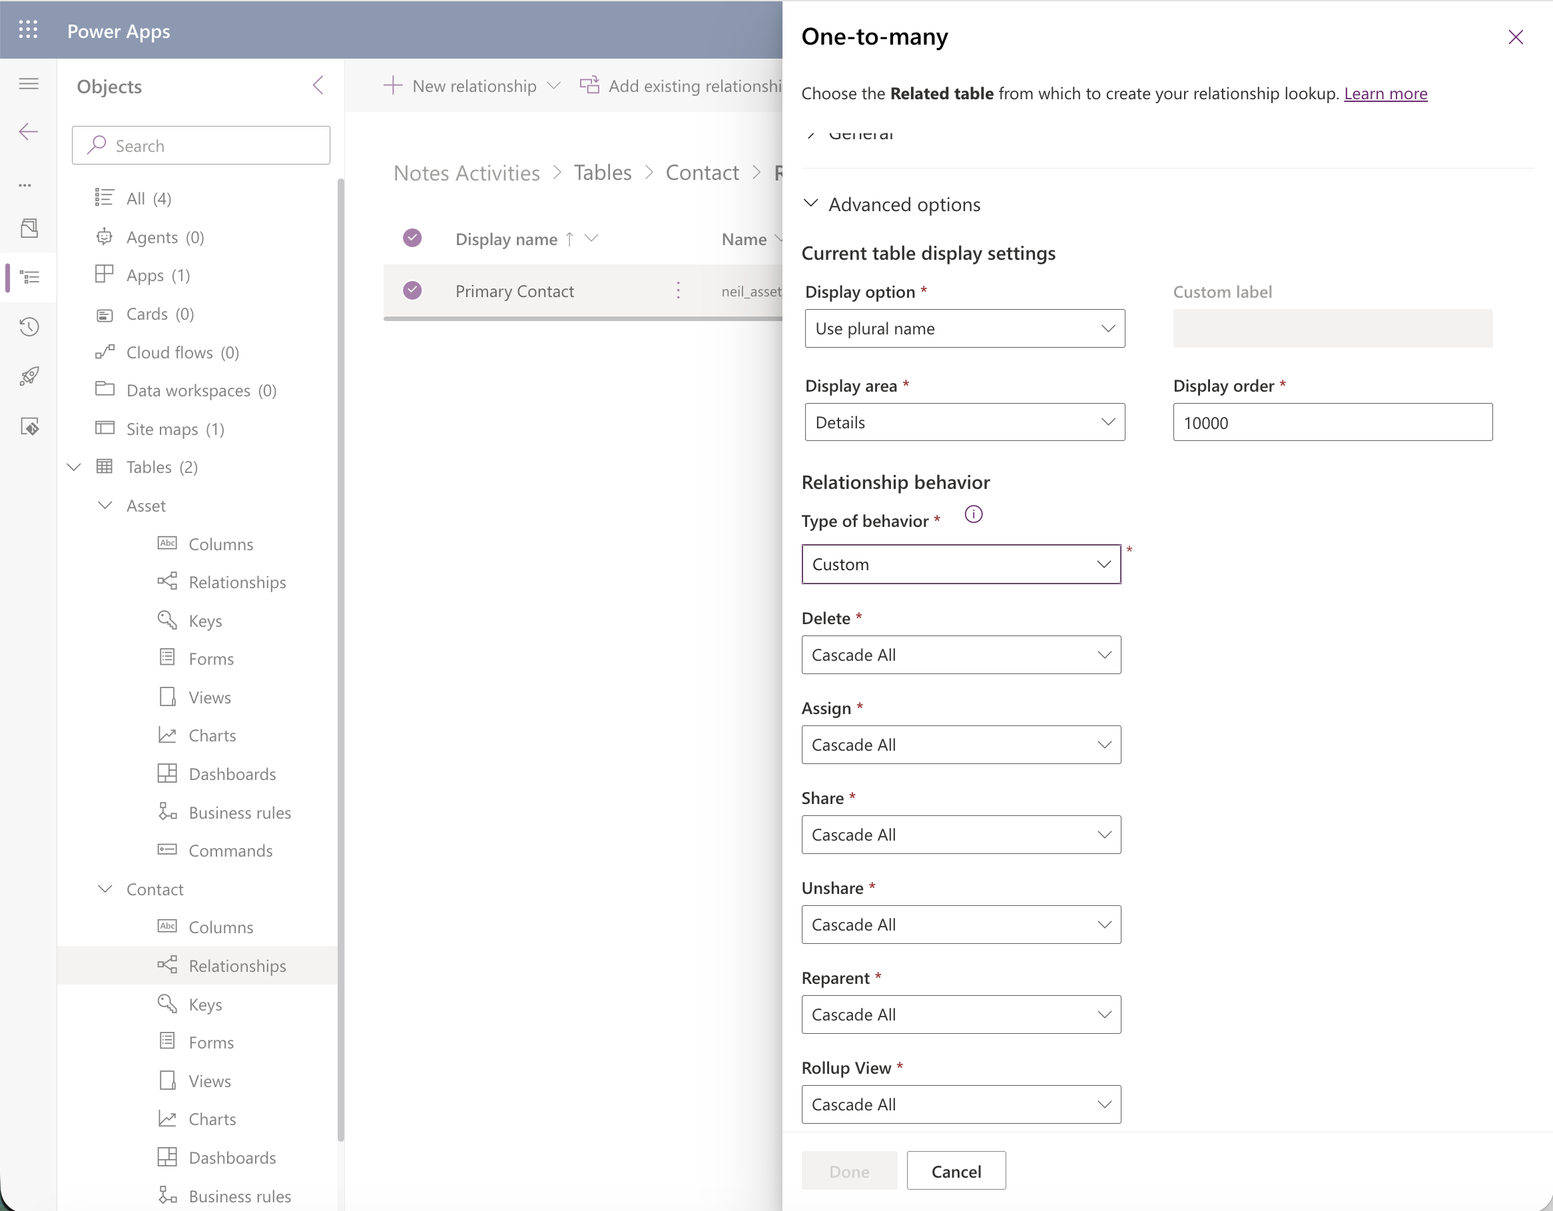Open the Reparent behavior dropdown

961,1014
